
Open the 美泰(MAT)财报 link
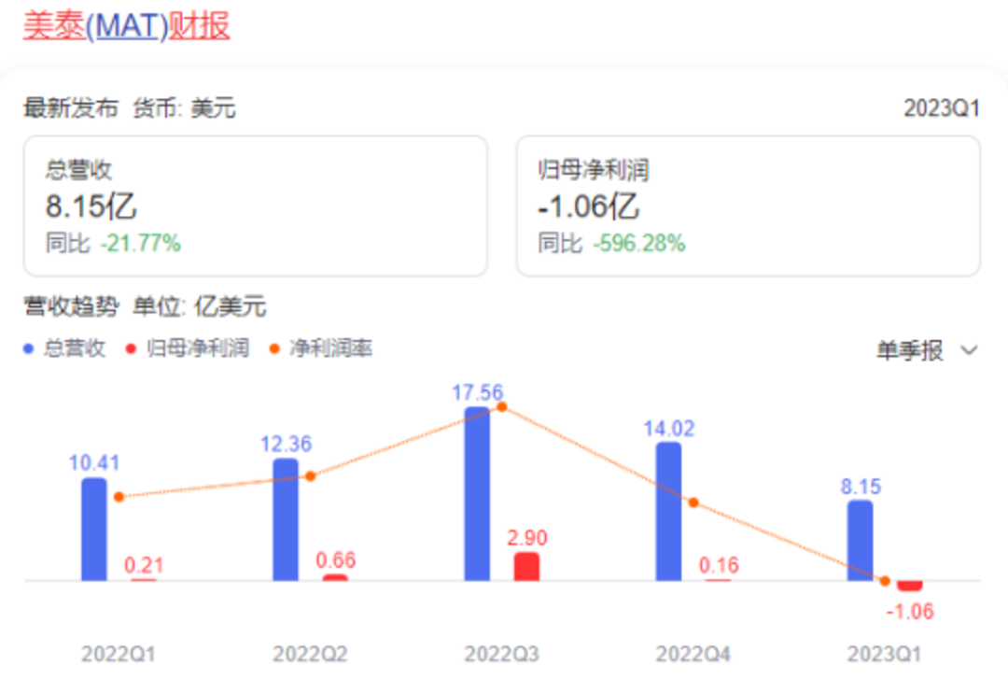click(127, 26)
